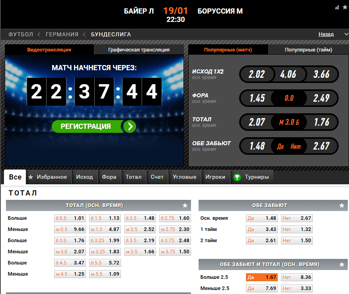The image size is (349, 294).
Task: Expand the header dropdown arrow beside Назад
Action: (346, 34)
